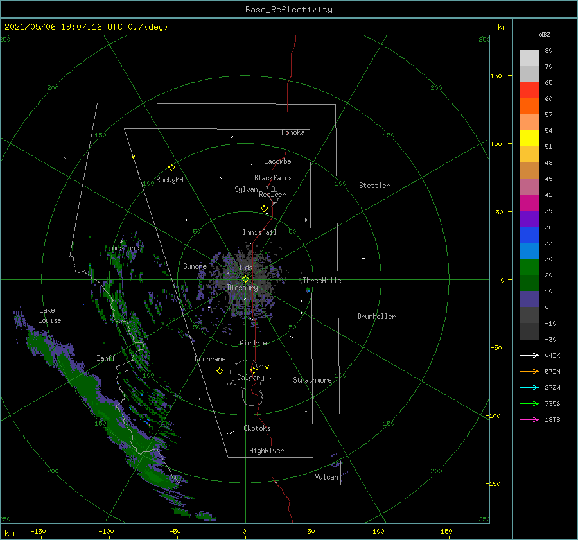Screen dimensions: 578x540
Task: Click the Okotoks label
Action: (x=257, y=428)
